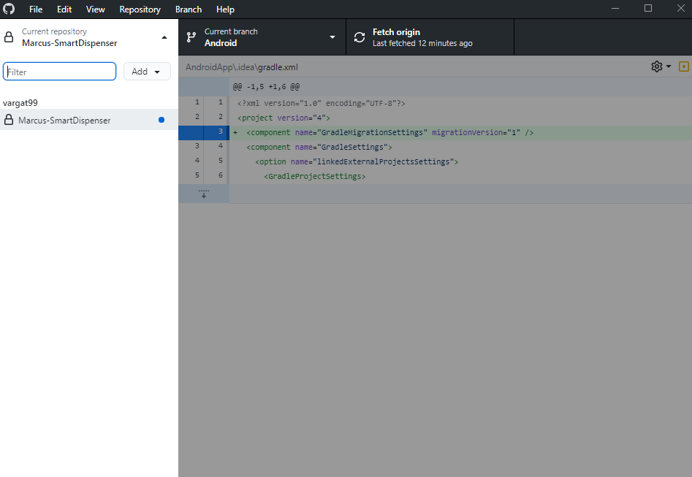Open the Help menu

pyautogui.click(x=225, y=9)
